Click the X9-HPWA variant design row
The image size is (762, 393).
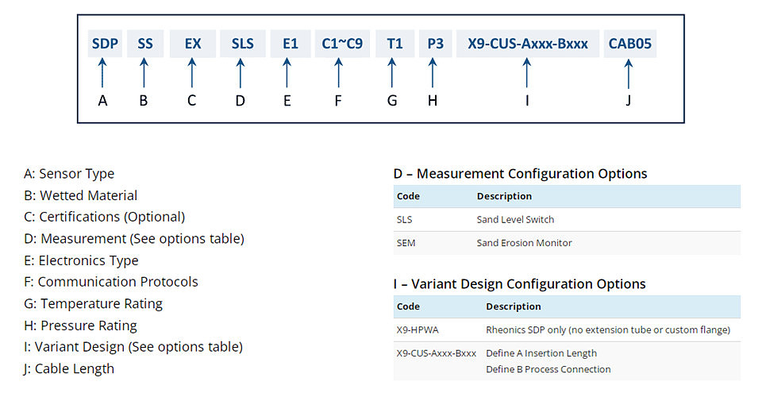point(567,329)
